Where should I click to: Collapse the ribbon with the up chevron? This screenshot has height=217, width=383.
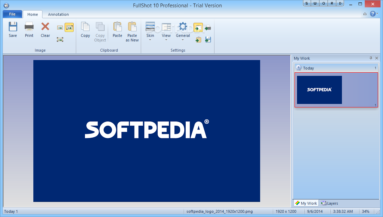click(x=365, y=14)
